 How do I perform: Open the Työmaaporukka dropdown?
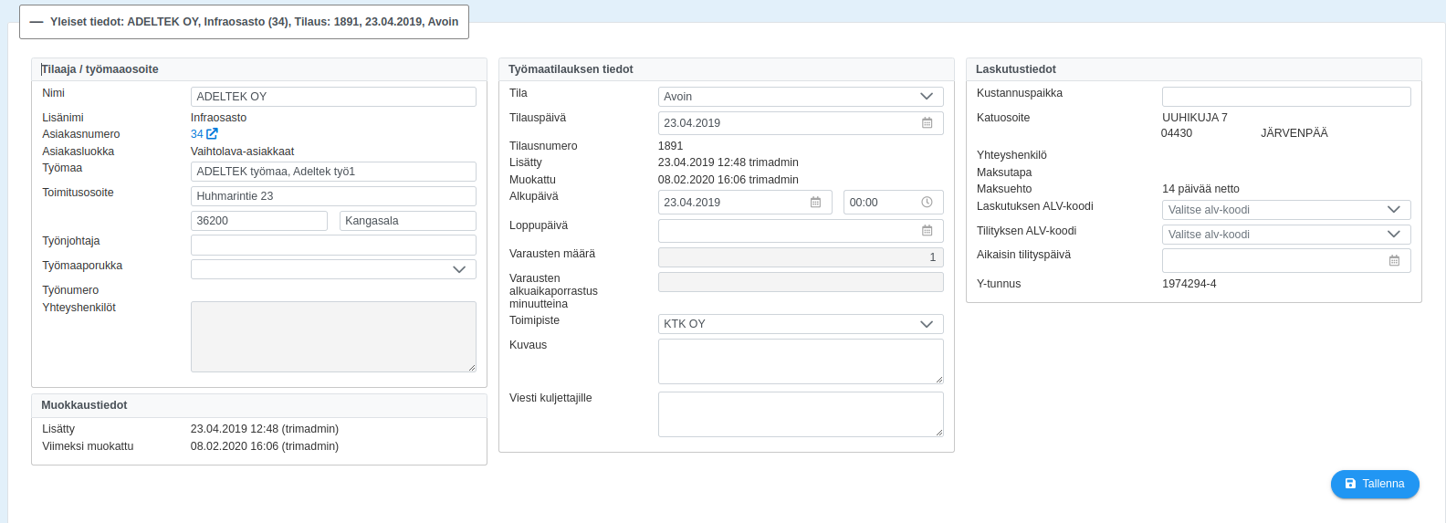click(333, 269)
